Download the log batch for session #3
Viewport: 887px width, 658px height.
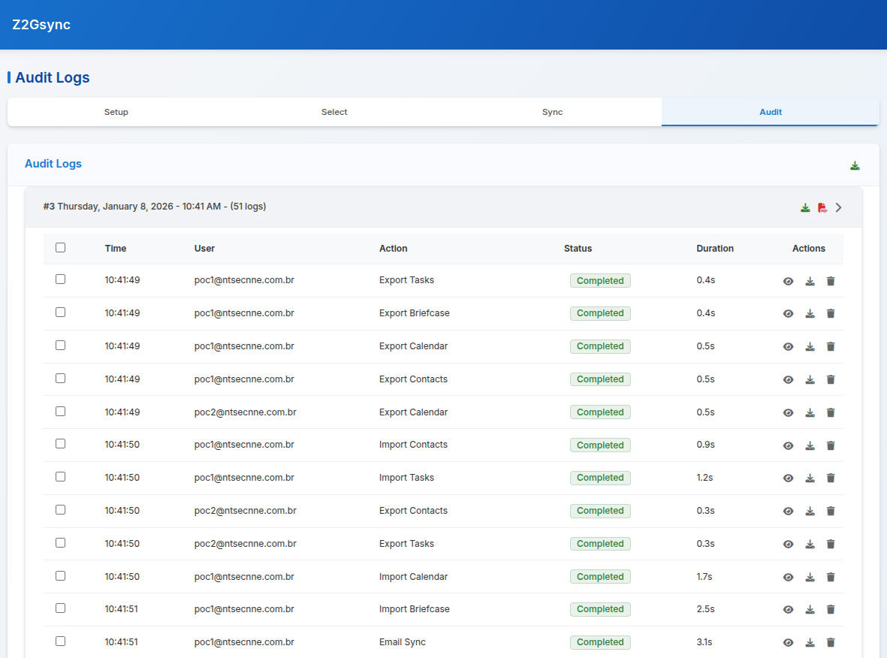click(x=805, y=207)
